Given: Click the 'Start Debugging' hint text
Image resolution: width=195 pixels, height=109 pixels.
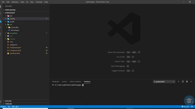Looking at the screenshot, I should pos(118,66).
